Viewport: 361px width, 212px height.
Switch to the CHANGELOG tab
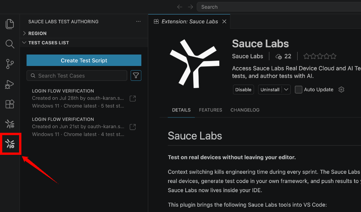[245, 110]
